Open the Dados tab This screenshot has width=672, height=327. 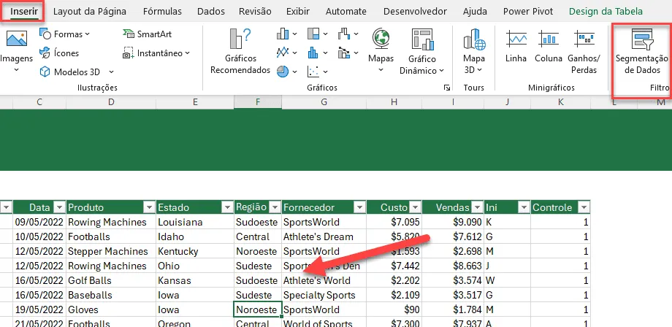[211, 12]
